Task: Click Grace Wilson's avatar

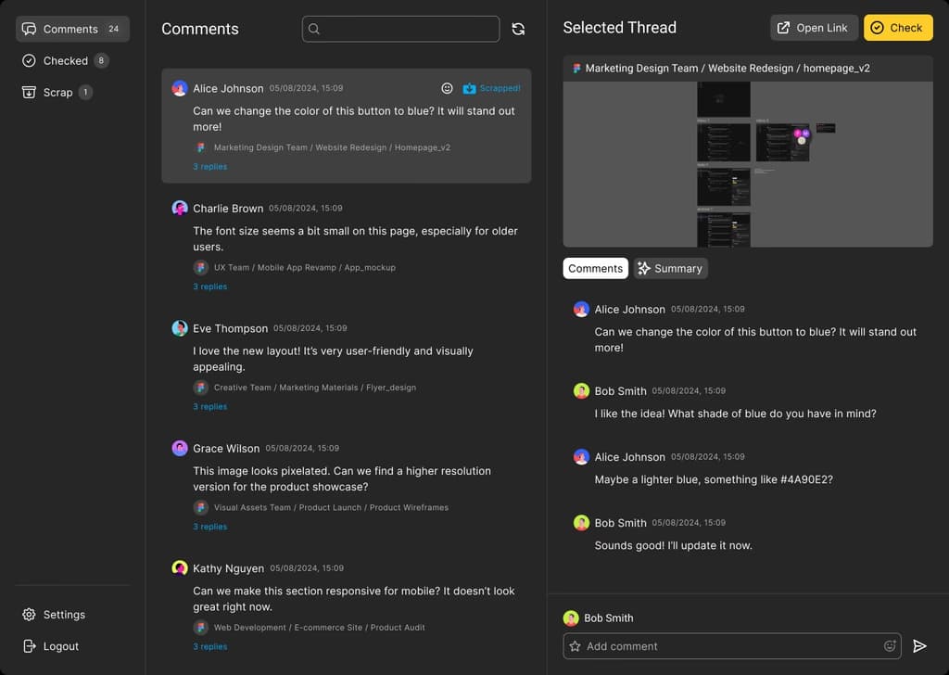Action: coord(180,448)
